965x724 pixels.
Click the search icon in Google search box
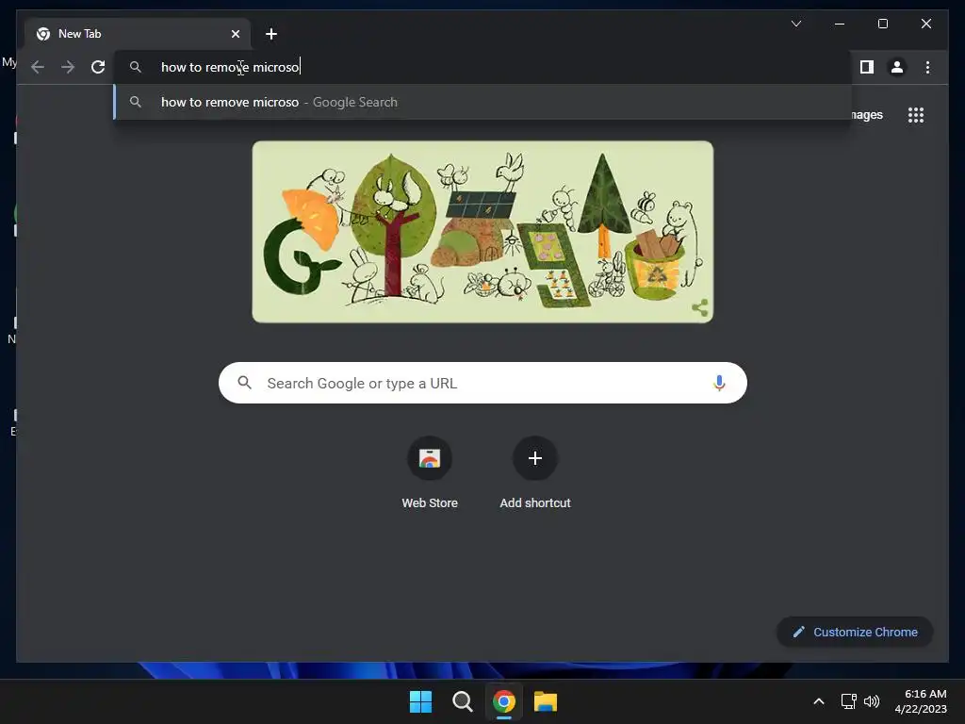click(x=244, y=383)
